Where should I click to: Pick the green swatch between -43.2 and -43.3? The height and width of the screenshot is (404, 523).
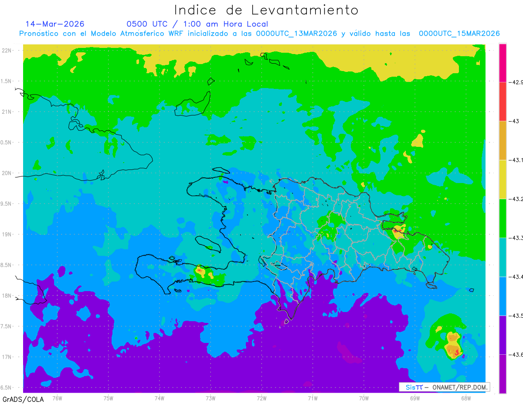click(503, 218)
